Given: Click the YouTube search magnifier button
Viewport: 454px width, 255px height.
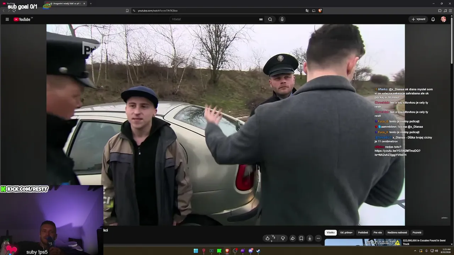Looking at the screenshot, I should [270, 19].
